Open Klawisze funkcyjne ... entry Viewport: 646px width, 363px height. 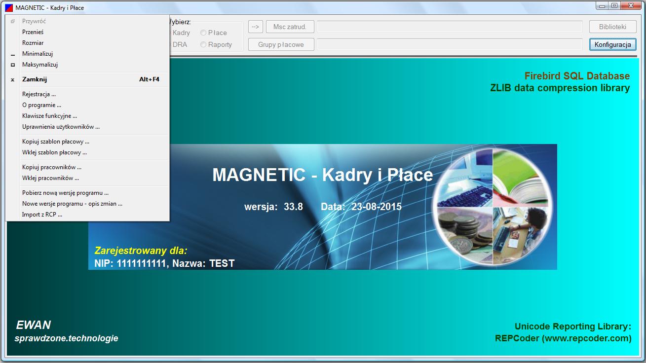tap(87, 116)
